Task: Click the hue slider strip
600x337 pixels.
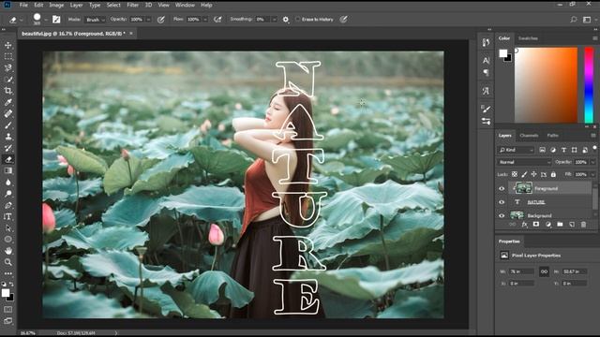Action: coord(589,85)
